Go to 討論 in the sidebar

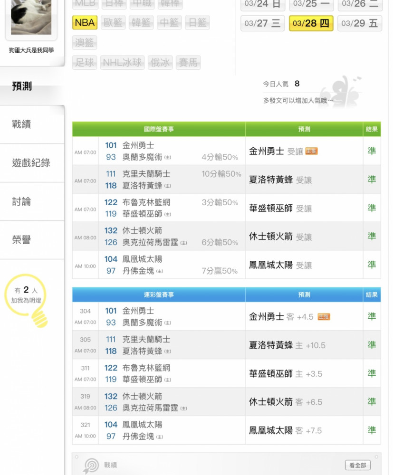click(21, 201)
